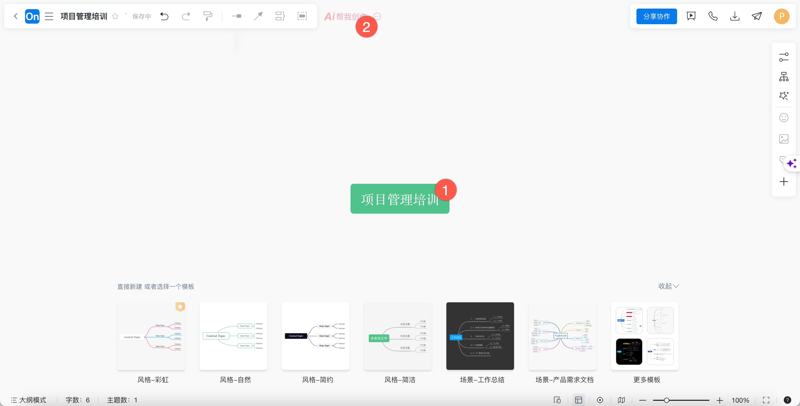Undo the last action
This screenshot has height=406, width=800.
pyautogui.click(x=164, y=16)
